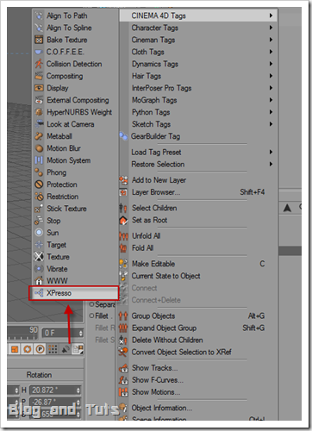Choose Show Tracks
This screenshot has height=431, width=312.
tap(198, 368)
